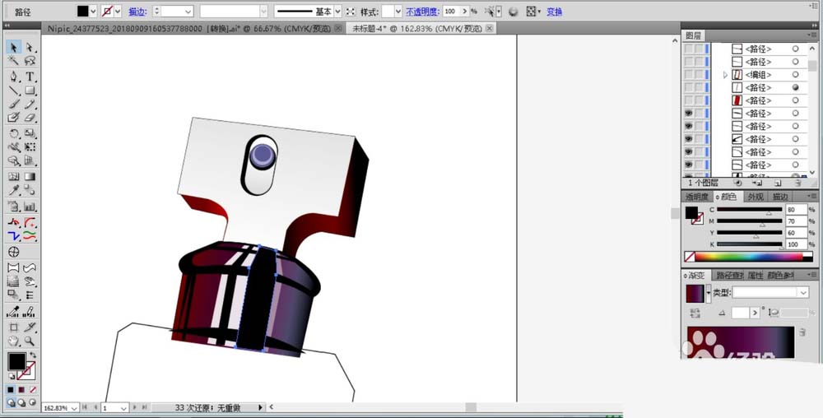The width and height of the screenshot is (823, 418).
Task: Select the Hand tool
Action: click(x=14, y=341)
